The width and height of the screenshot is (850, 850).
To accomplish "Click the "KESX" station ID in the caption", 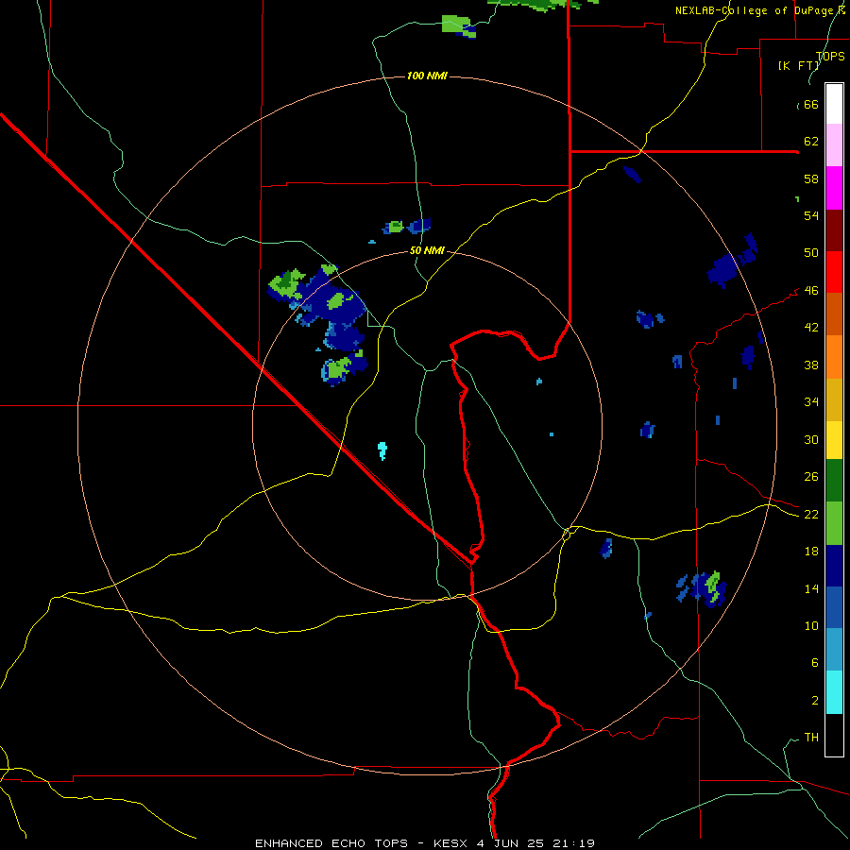I will (x=451, y=843).
